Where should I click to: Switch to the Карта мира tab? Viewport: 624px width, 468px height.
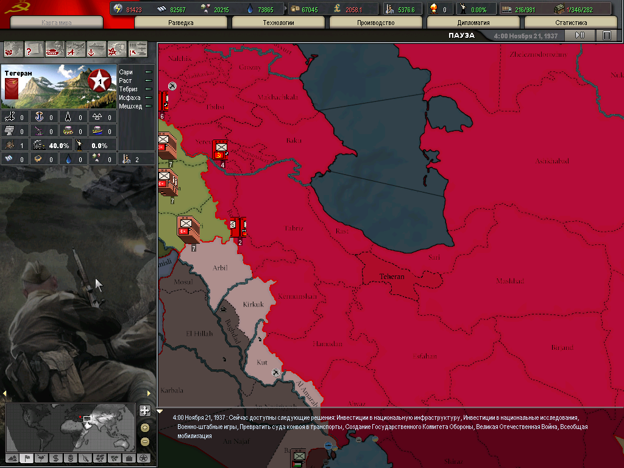click(57, 23)
